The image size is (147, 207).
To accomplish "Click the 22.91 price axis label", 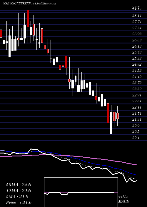I will tap(137, 95).
